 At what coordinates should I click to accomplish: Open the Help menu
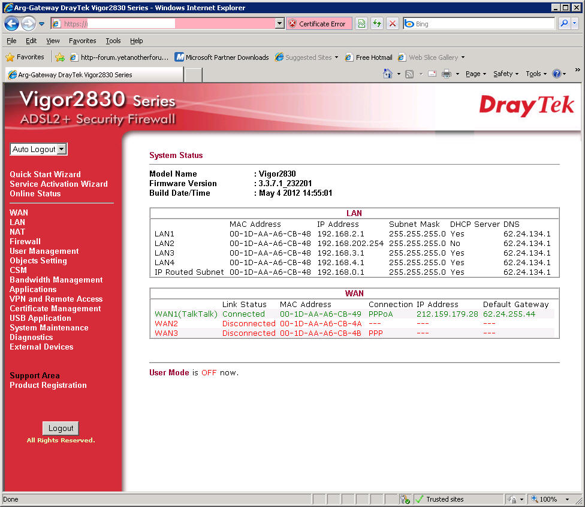coord(136,41)
